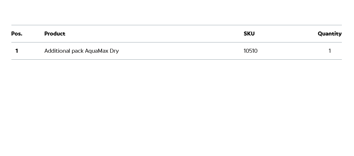Image resolution: width=354 pixels, height=156 pixels.
Task: Click the divider line below the header row
Action: [x=176, y=42]
